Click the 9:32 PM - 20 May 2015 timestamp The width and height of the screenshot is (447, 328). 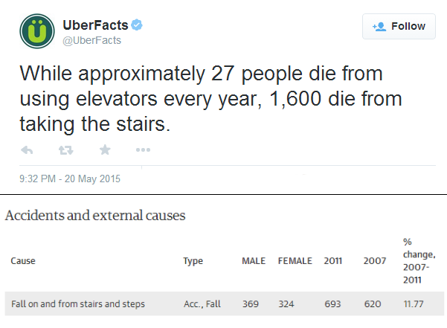click(70, 179)
